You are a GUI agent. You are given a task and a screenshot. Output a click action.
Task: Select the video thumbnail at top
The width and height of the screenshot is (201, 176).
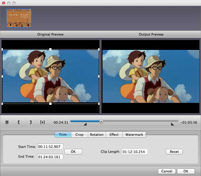click(19, 18)
